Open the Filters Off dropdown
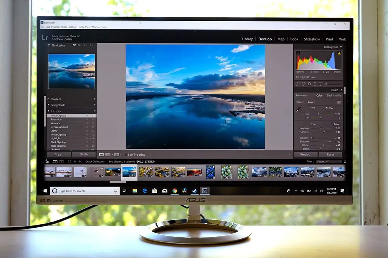The height and width of the screenshot is (258, 388). point(329,162)
